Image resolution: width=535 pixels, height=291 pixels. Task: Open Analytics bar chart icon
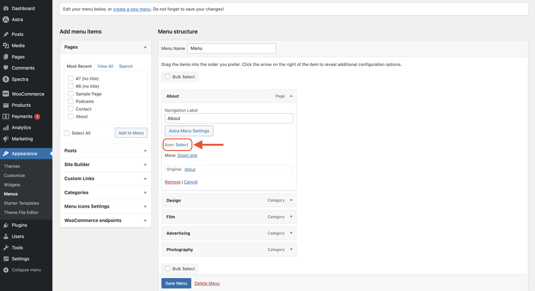pyautogui.click(x=6, y=128)
